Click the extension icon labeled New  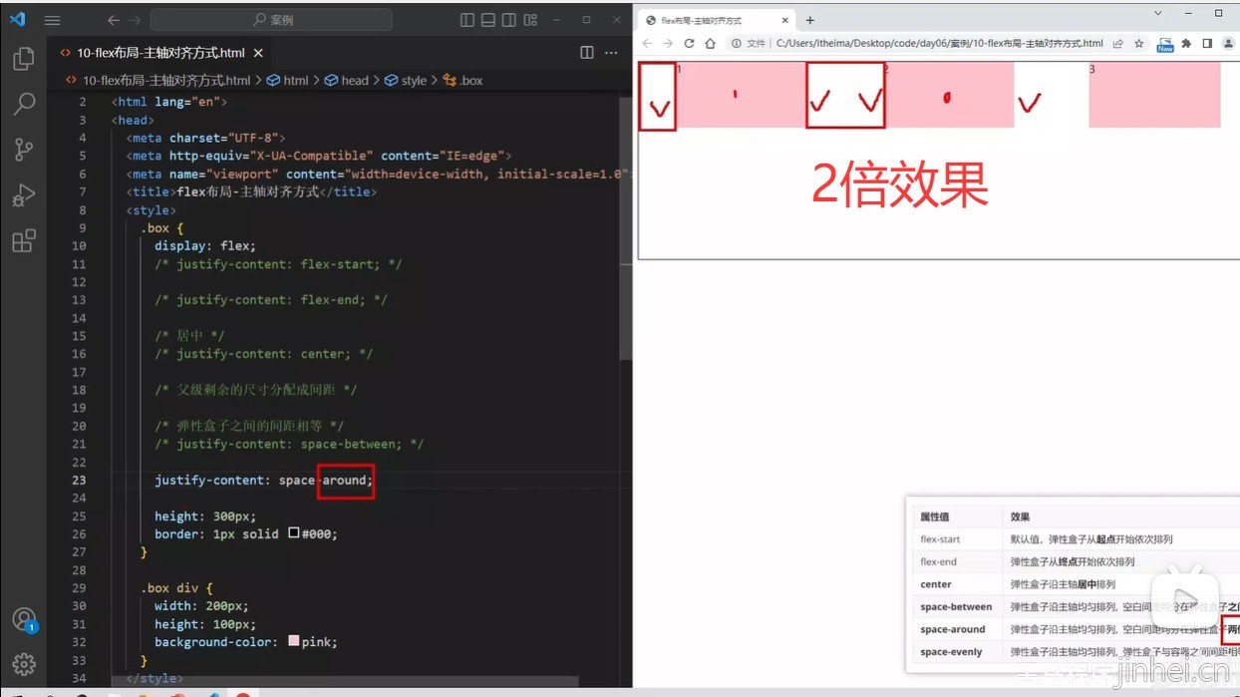pyautogui.click(x=1165, y=45)
